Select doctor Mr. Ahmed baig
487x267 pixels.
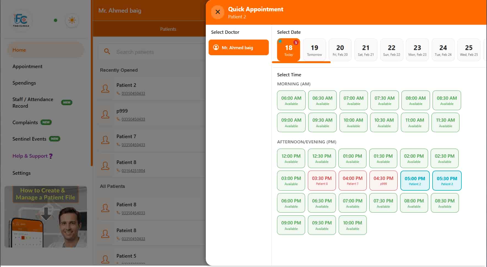239,48
